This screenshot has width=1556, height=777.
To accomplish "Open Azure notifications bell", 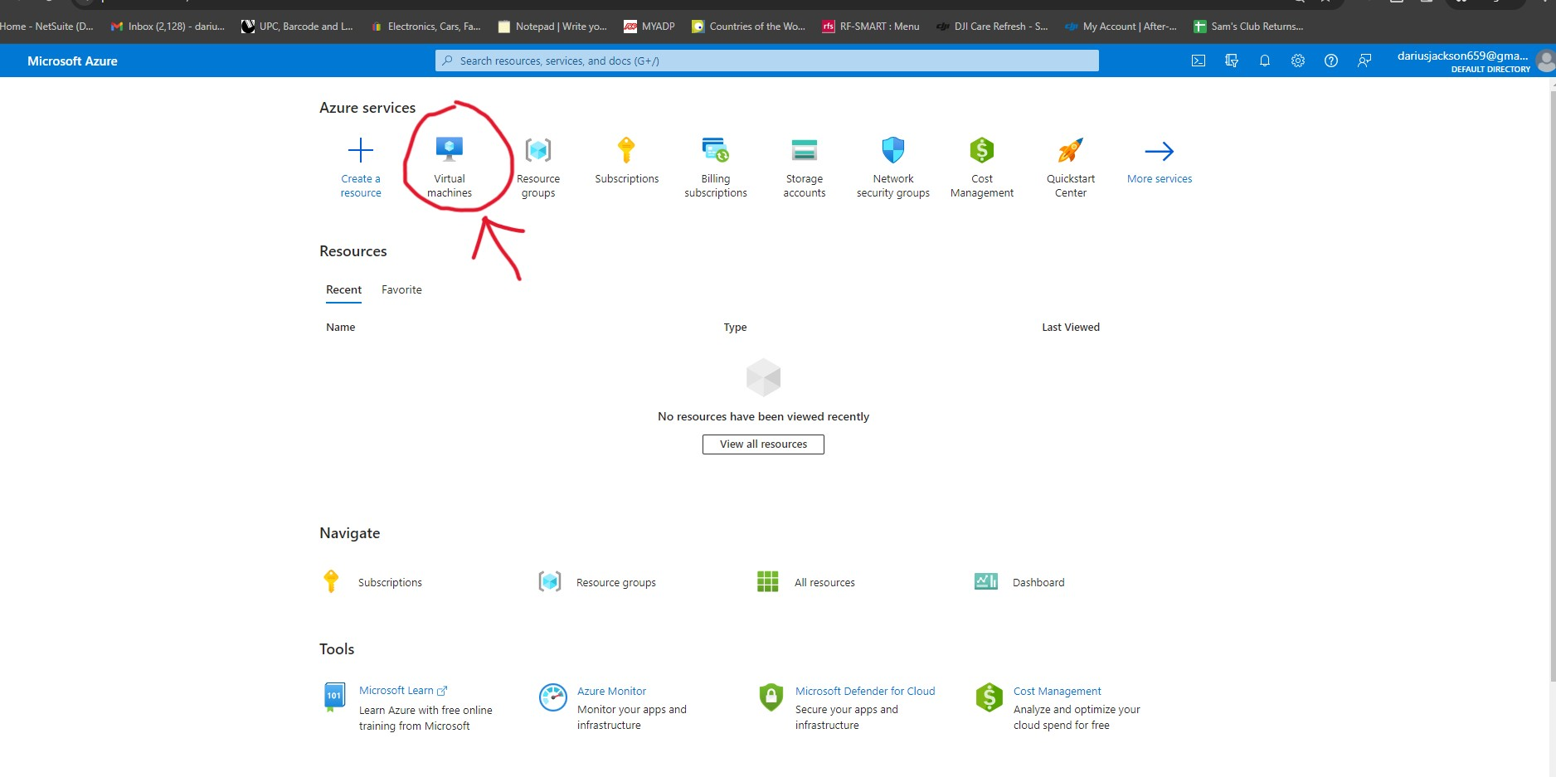I will pyautogui.click(x=1264, y=60).
